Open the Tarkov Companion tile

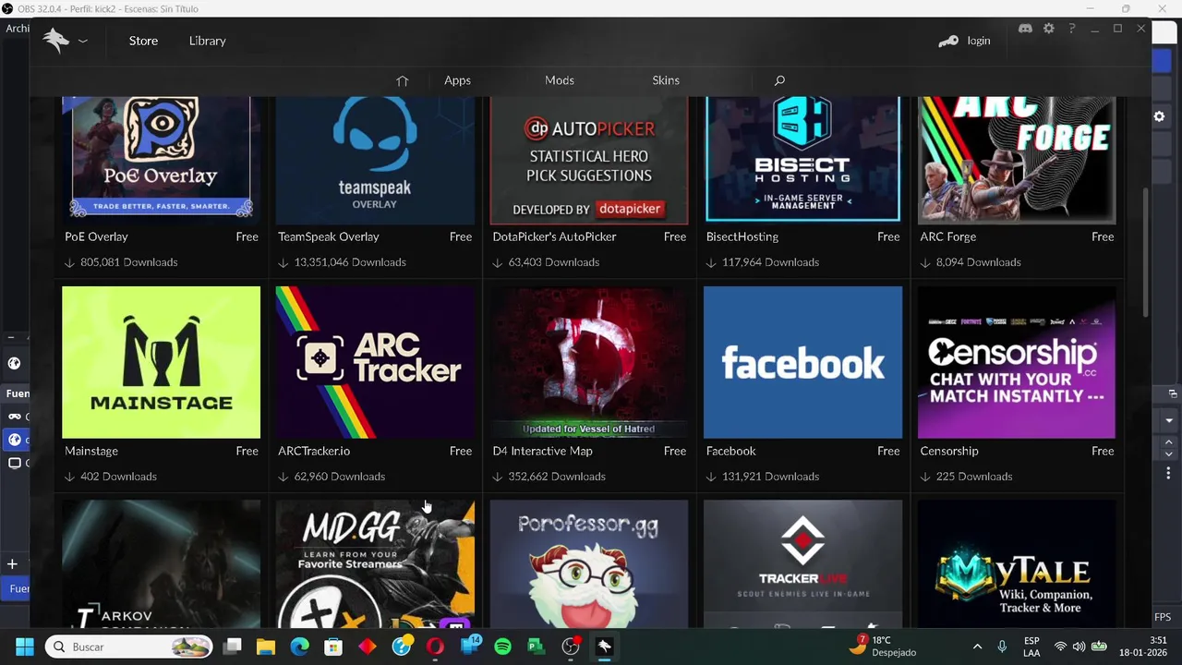pos(161,564)
